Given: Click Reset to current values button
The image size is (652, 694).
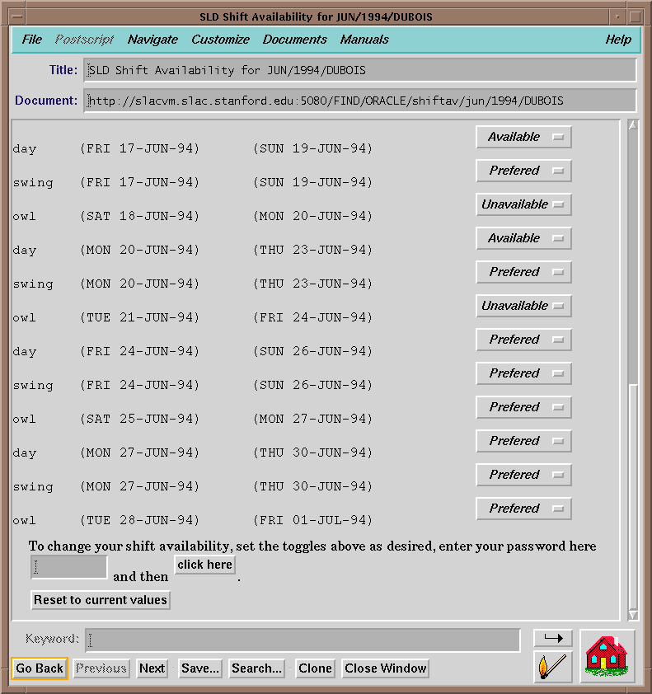Looking at the screenshot, I should (101, 600).
